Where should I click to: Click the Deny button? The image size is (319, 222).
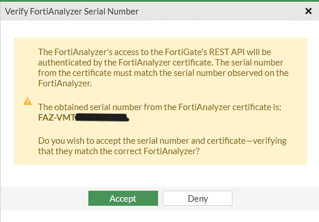(198, 198)
